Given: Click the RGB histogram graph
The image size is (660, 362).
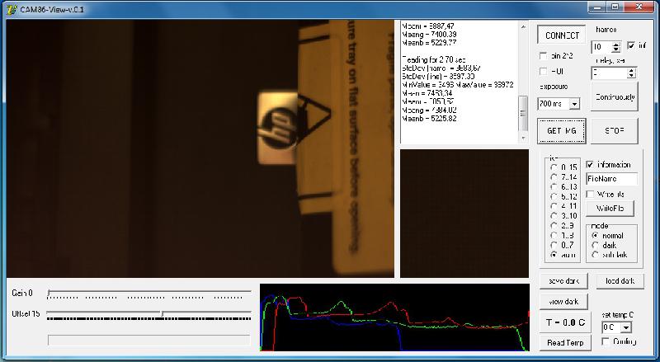Looking at the screenshot, I should coord(394,317).
